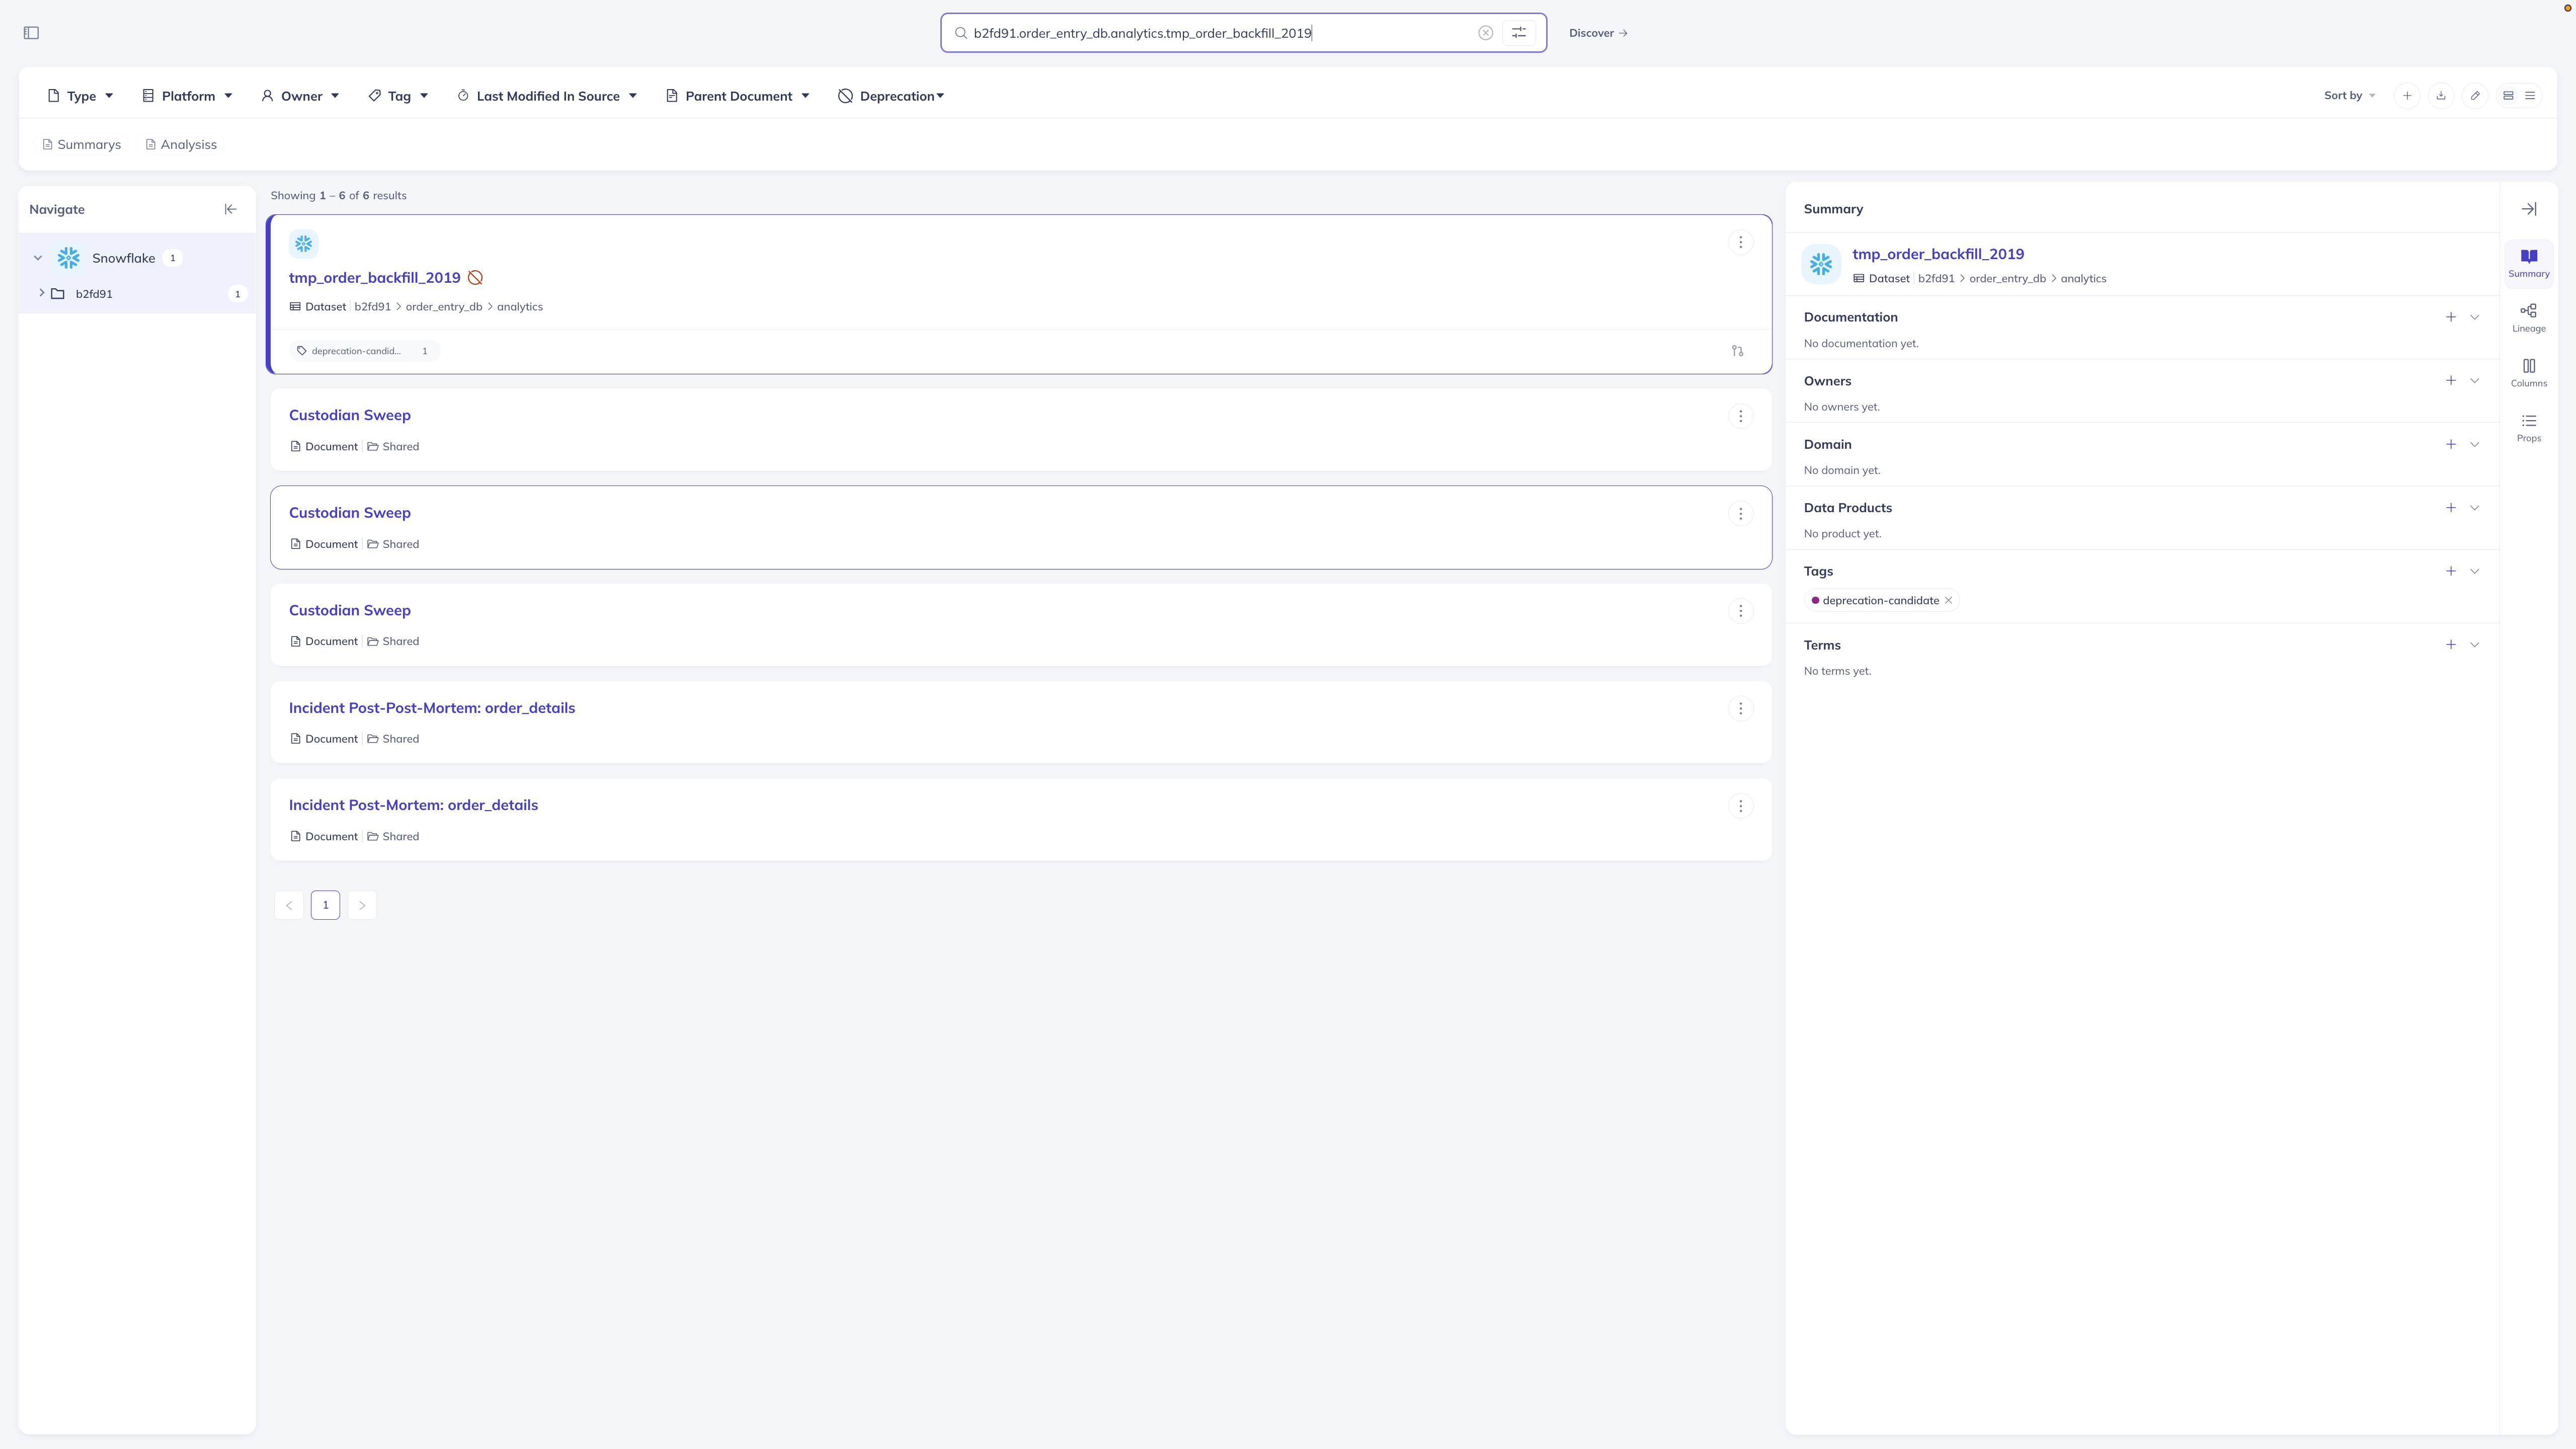Remove the deprecation-candidate tag
Viewport: 2576px width, 1449px height.
click(1948, 601)
